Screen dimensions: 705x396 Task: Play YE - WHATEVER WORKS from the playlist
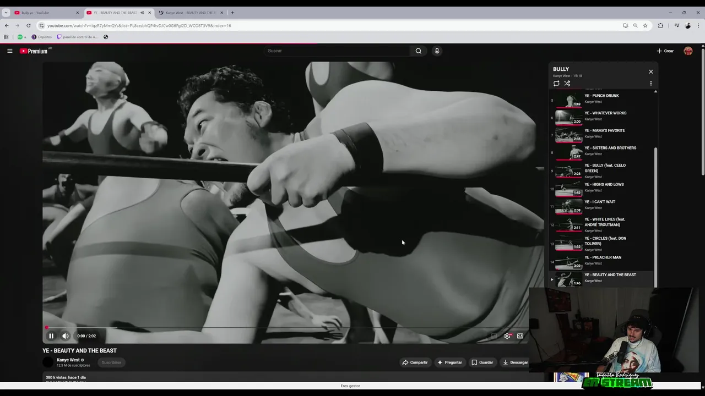click(601, 117)
